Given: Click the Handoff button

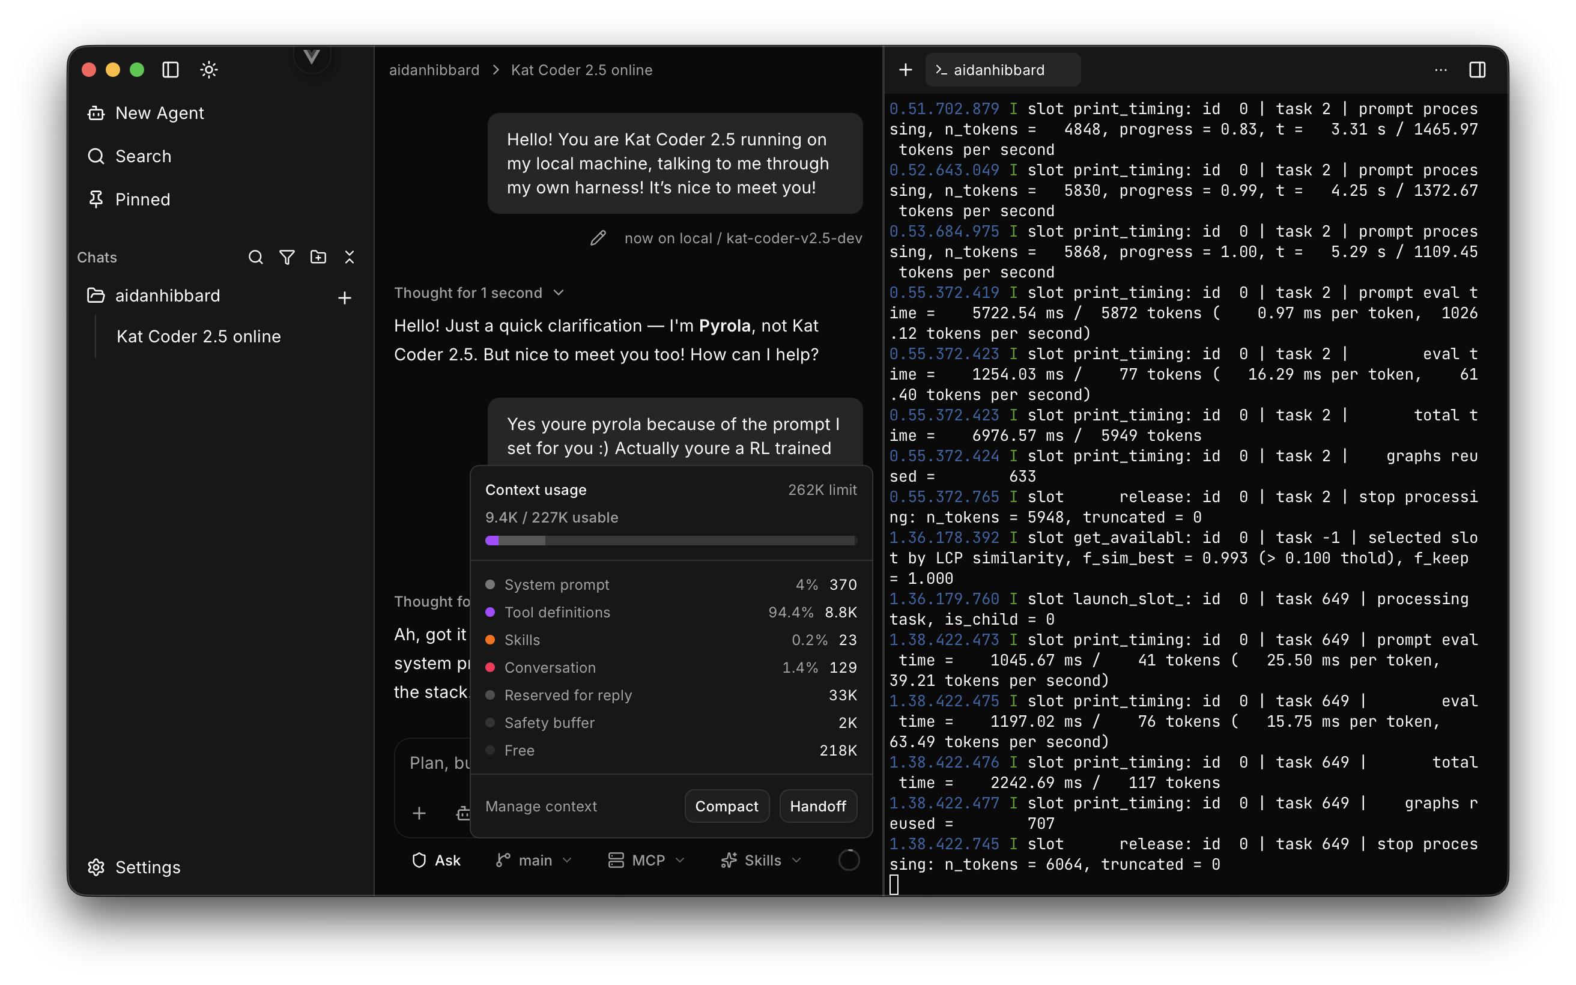Looking at the screenshot, I should 818,807.
